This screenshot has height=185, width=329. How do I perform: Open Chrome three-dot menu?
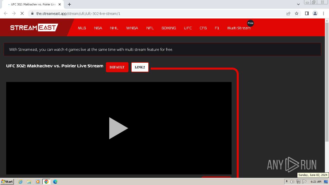(x=323, y=13)
